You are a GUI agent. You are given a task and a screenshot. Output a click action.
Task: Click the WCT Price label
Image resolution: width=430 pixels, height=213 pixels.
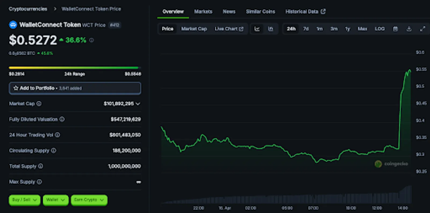click(x=94, y=25)
